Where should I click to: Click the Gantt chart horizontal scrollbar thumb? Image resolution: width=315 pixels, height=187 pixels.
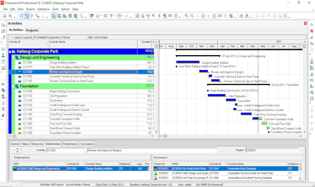(x=165, y=136)
